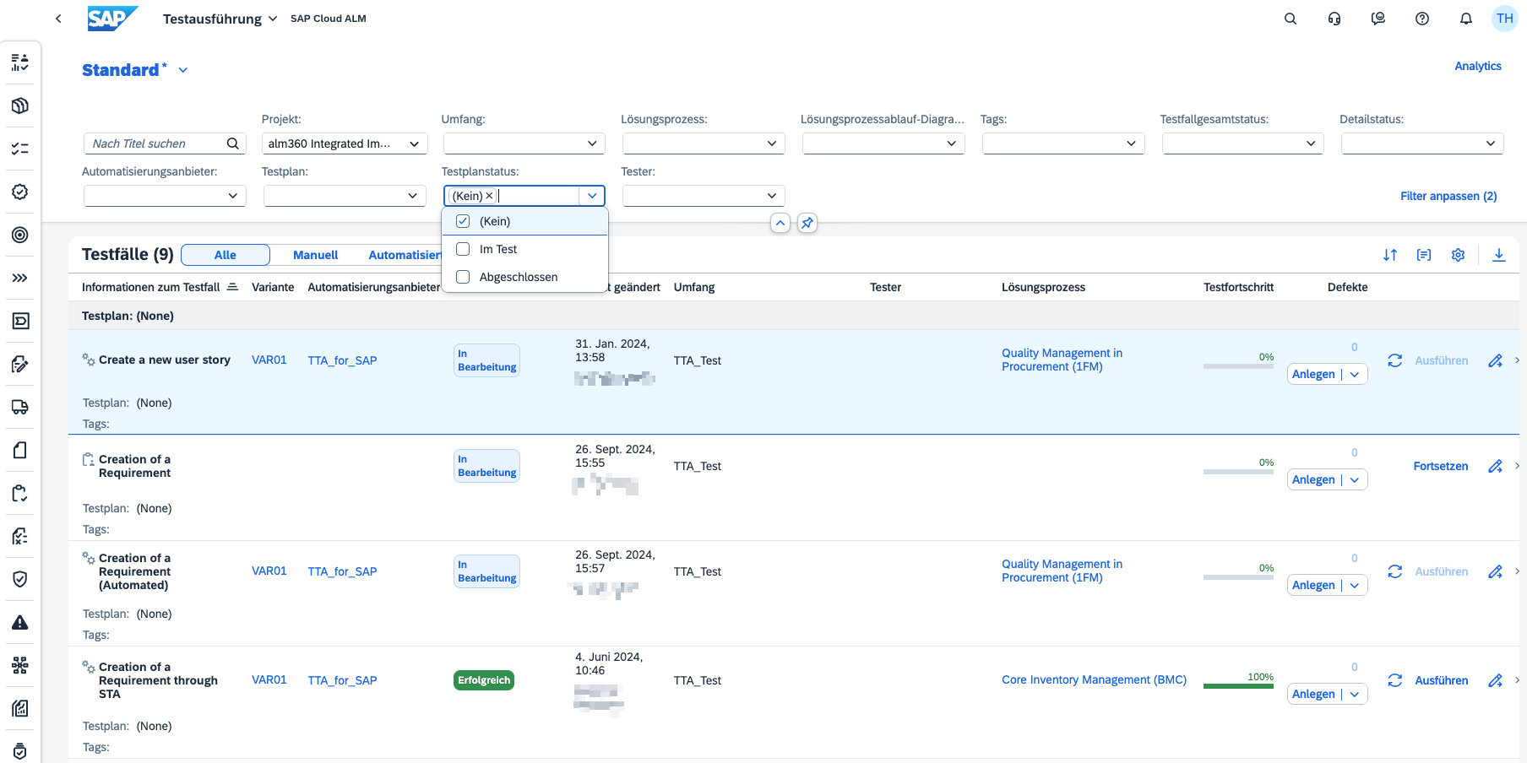Open the Analytics link
The image size is (1527, 763).
click(x=1477, y=66)
